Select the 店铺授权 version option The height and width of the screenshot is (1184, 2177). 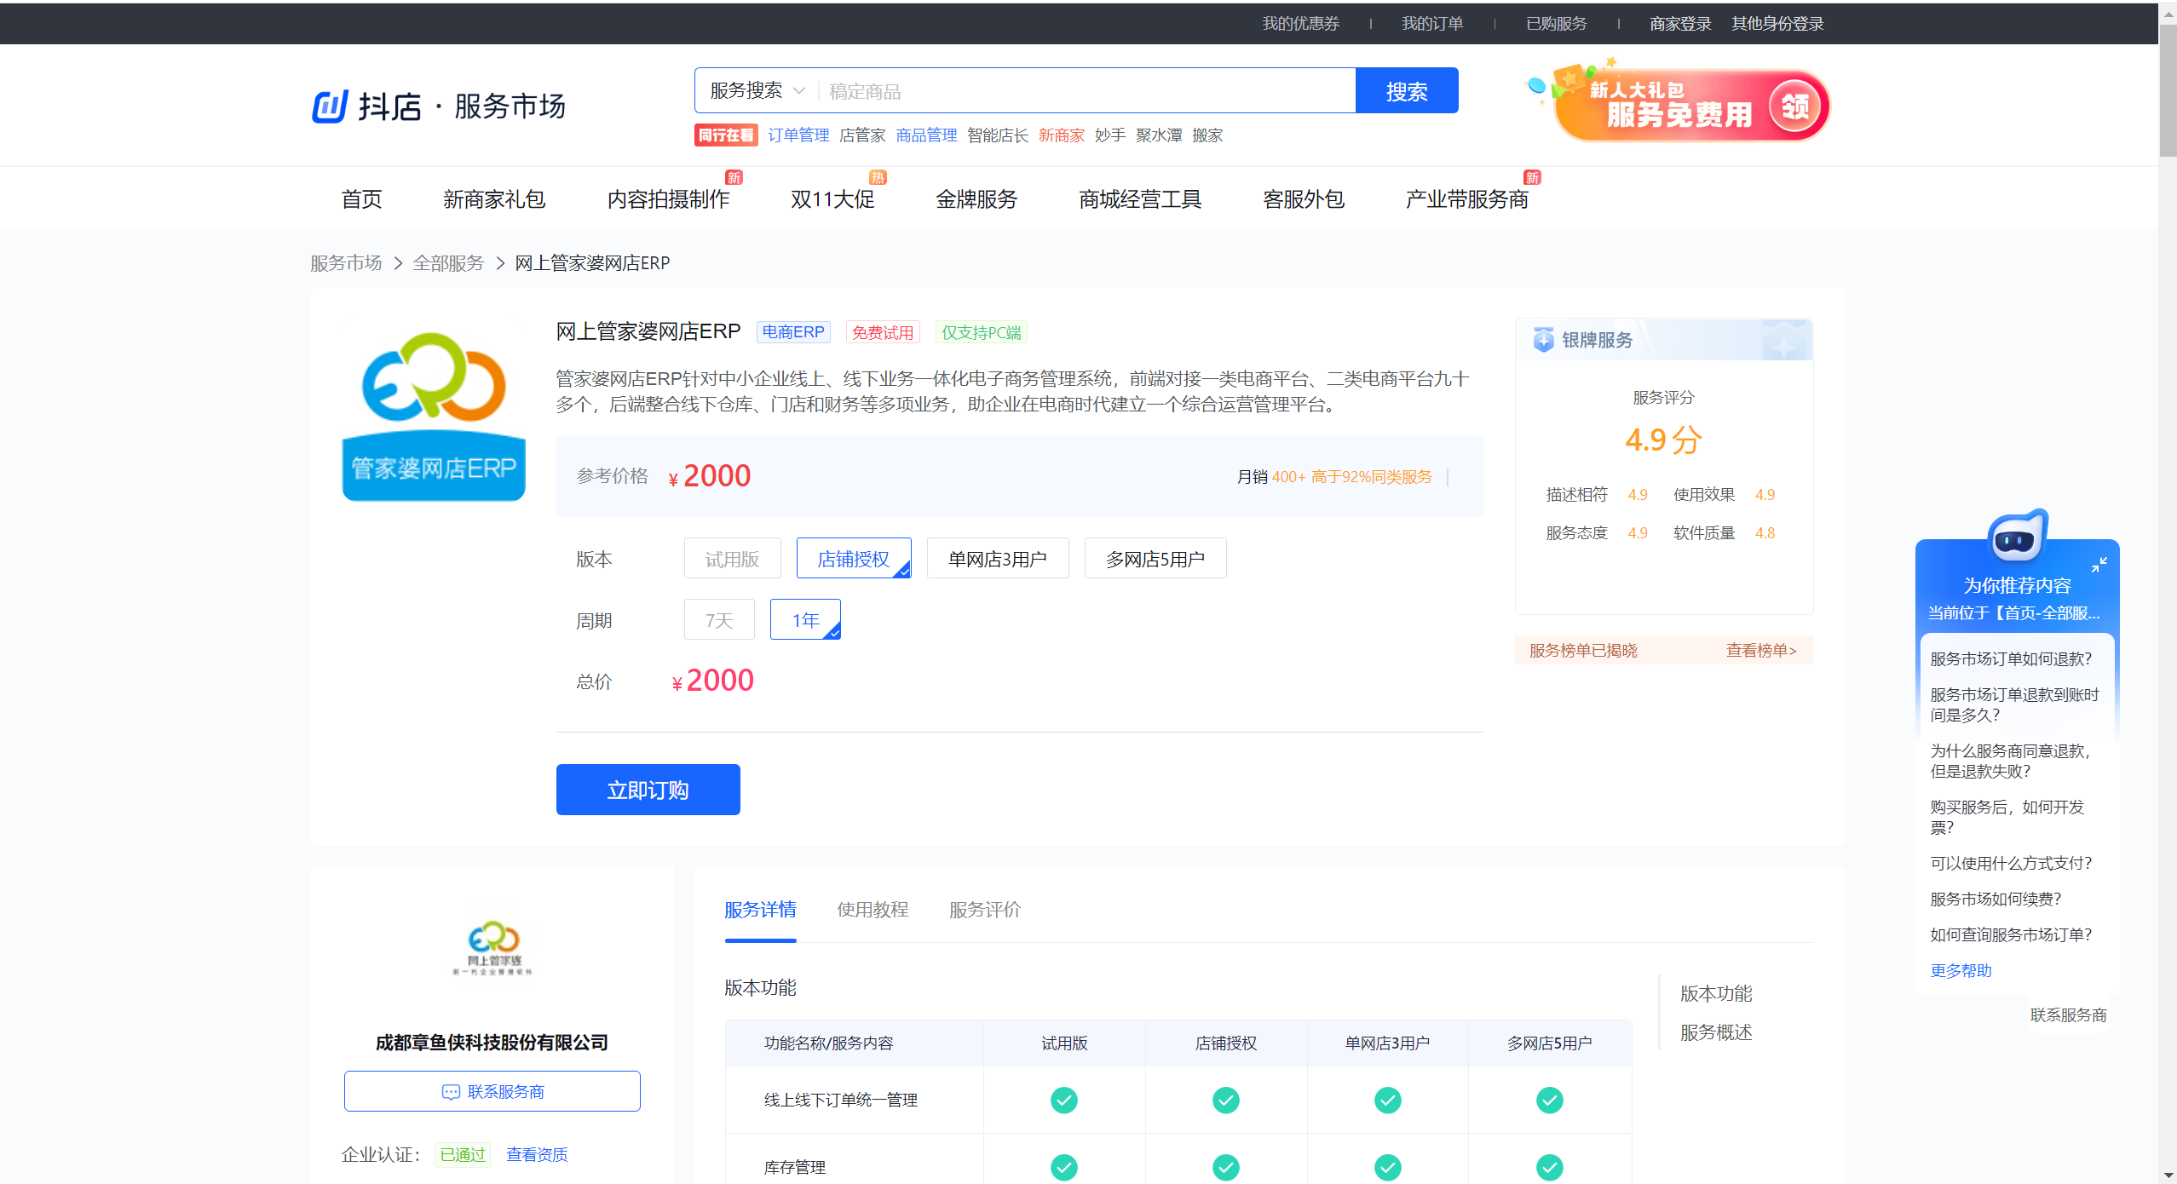tap(854, 559)
